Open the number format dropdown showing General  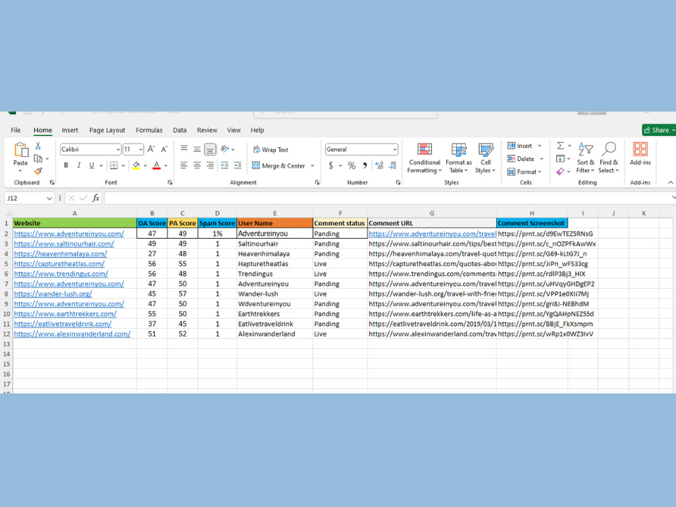click(x=394, y=149)
